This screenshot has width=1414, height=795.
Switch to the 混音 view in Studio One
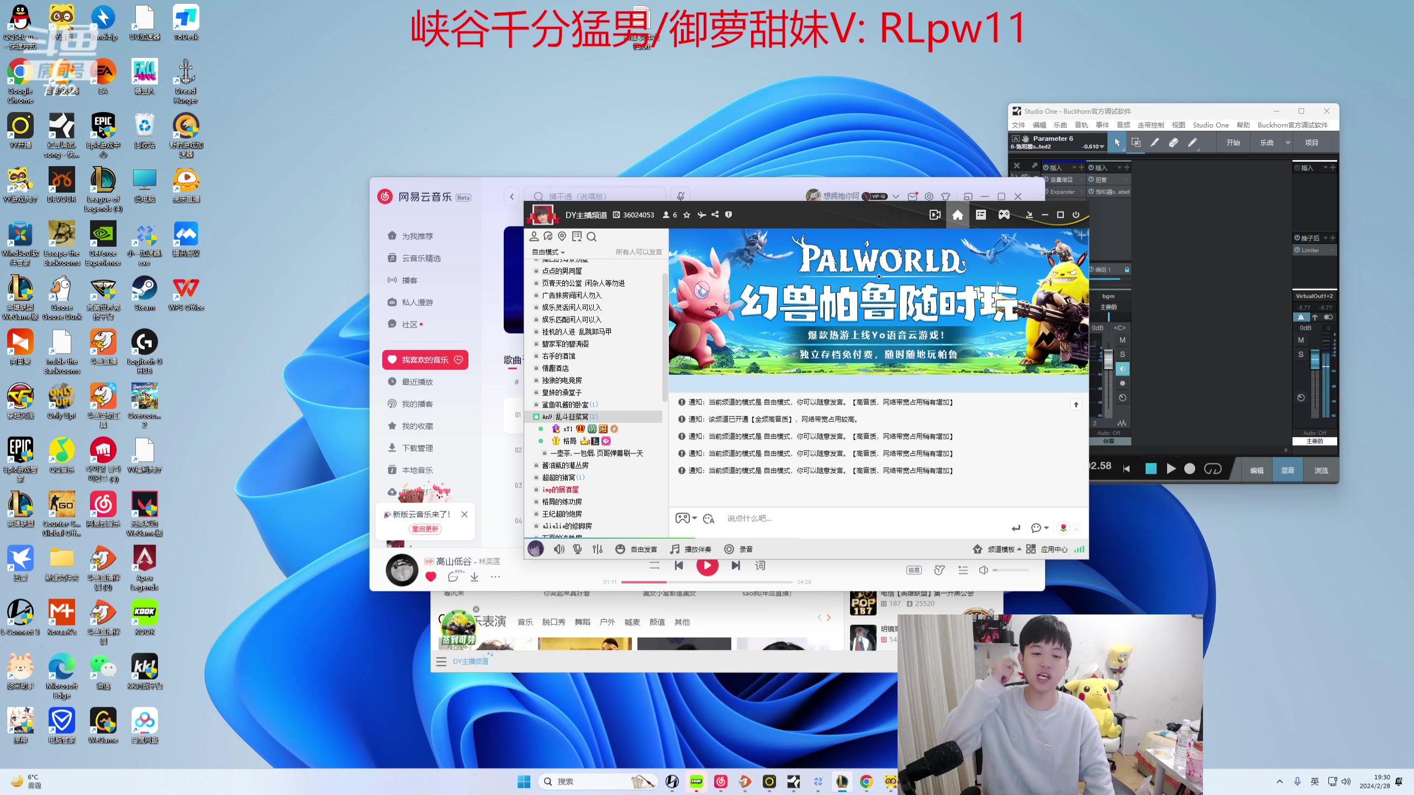[1287, 470]
